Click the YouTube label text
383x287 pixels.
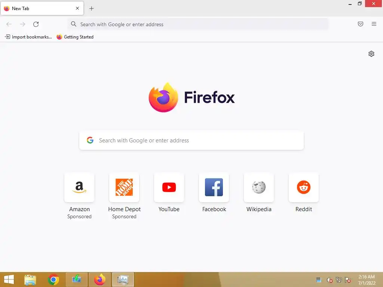pos(169,209)
